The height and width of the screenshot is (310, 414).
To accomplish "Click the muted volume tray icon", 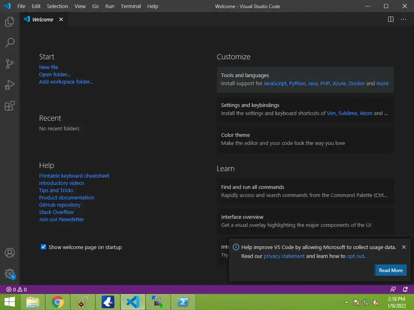I will 376,302.
